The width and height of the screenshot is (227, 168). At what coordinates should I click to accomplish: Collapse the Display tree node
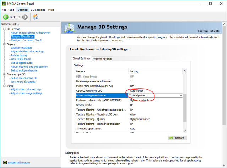coord(4,44)
